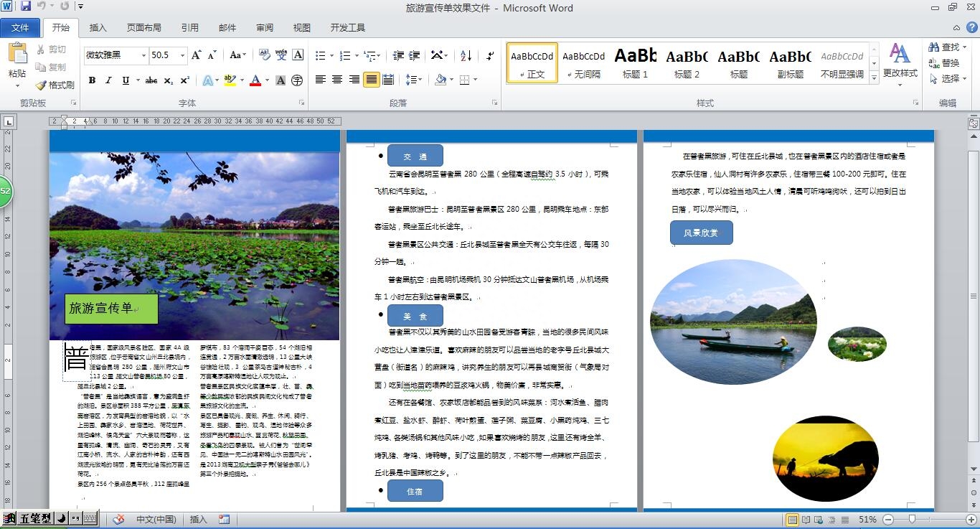Screen dimensions: 980x529
Task: Expand the Styles gallery more arrow
Action: click(874, 77)
